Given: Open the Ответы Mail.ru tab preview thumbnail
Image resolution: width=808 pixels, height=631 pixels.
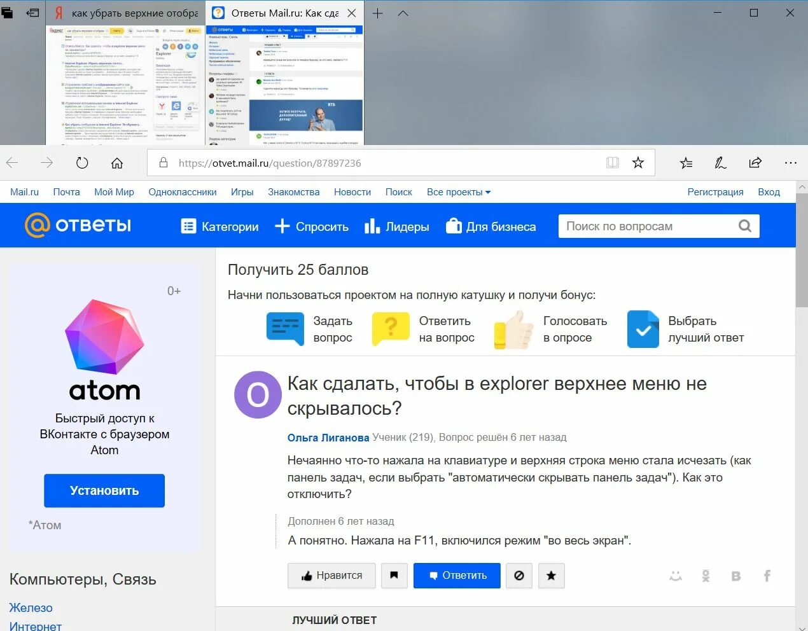Looking at the screenshot, I should click(284, 85).
